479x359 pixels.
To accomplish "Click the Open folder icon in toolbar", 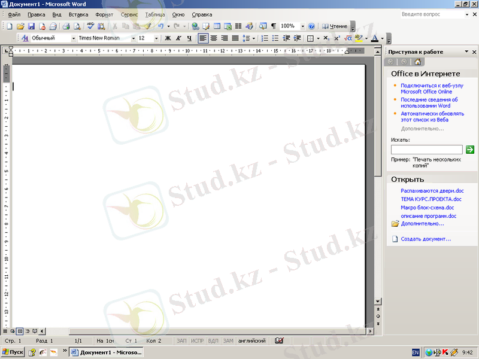I will click(x=20, y=26).
